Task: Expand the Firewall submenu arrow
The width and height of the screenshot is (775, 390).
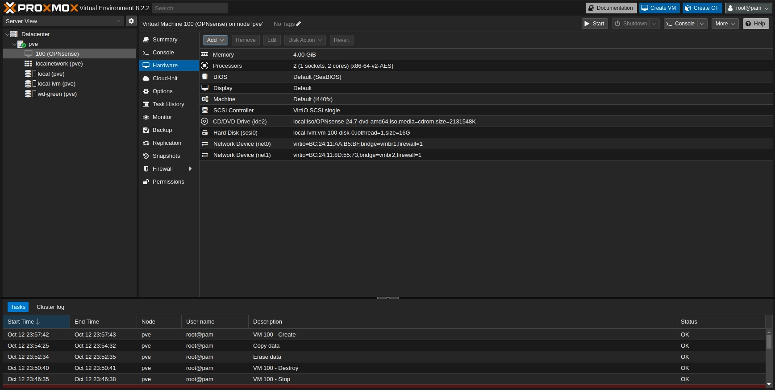Action: click(191, 169)
